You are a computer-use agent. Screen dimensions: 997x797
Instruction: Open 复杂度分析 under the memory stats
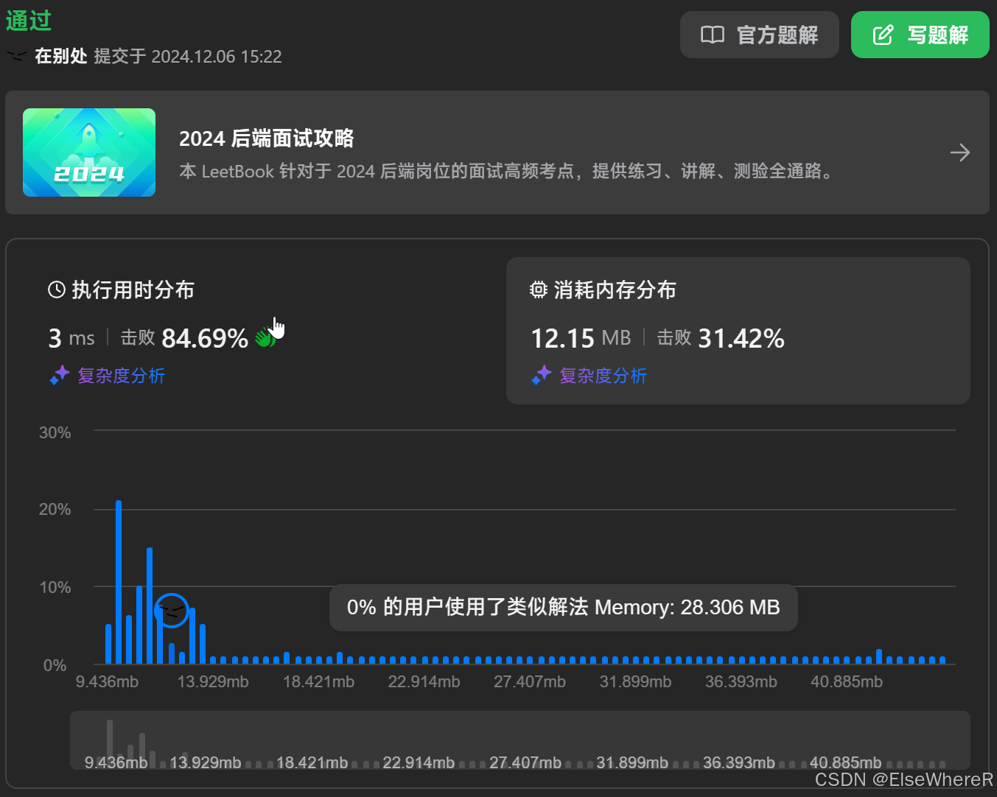[x=603, y=376]
